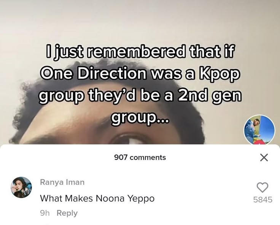Viewport: 280px width, 225px height.
Task: Tap the 'One Direction was a Kpop' caption line
Action: click(x=140, y=73)
